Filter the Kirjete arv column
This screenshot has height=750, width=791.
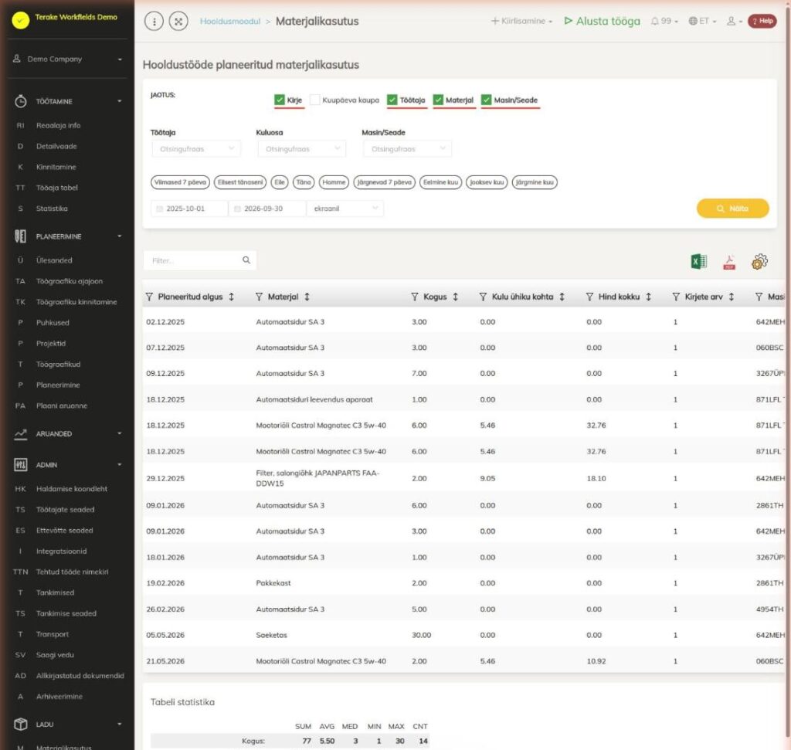(x=676, y=297)
